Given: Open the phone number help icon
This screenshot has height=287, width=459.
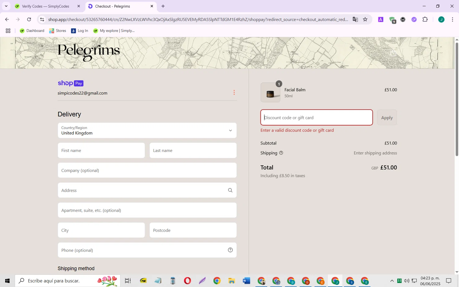Looking at the screenshot, I should coord(230,250).
